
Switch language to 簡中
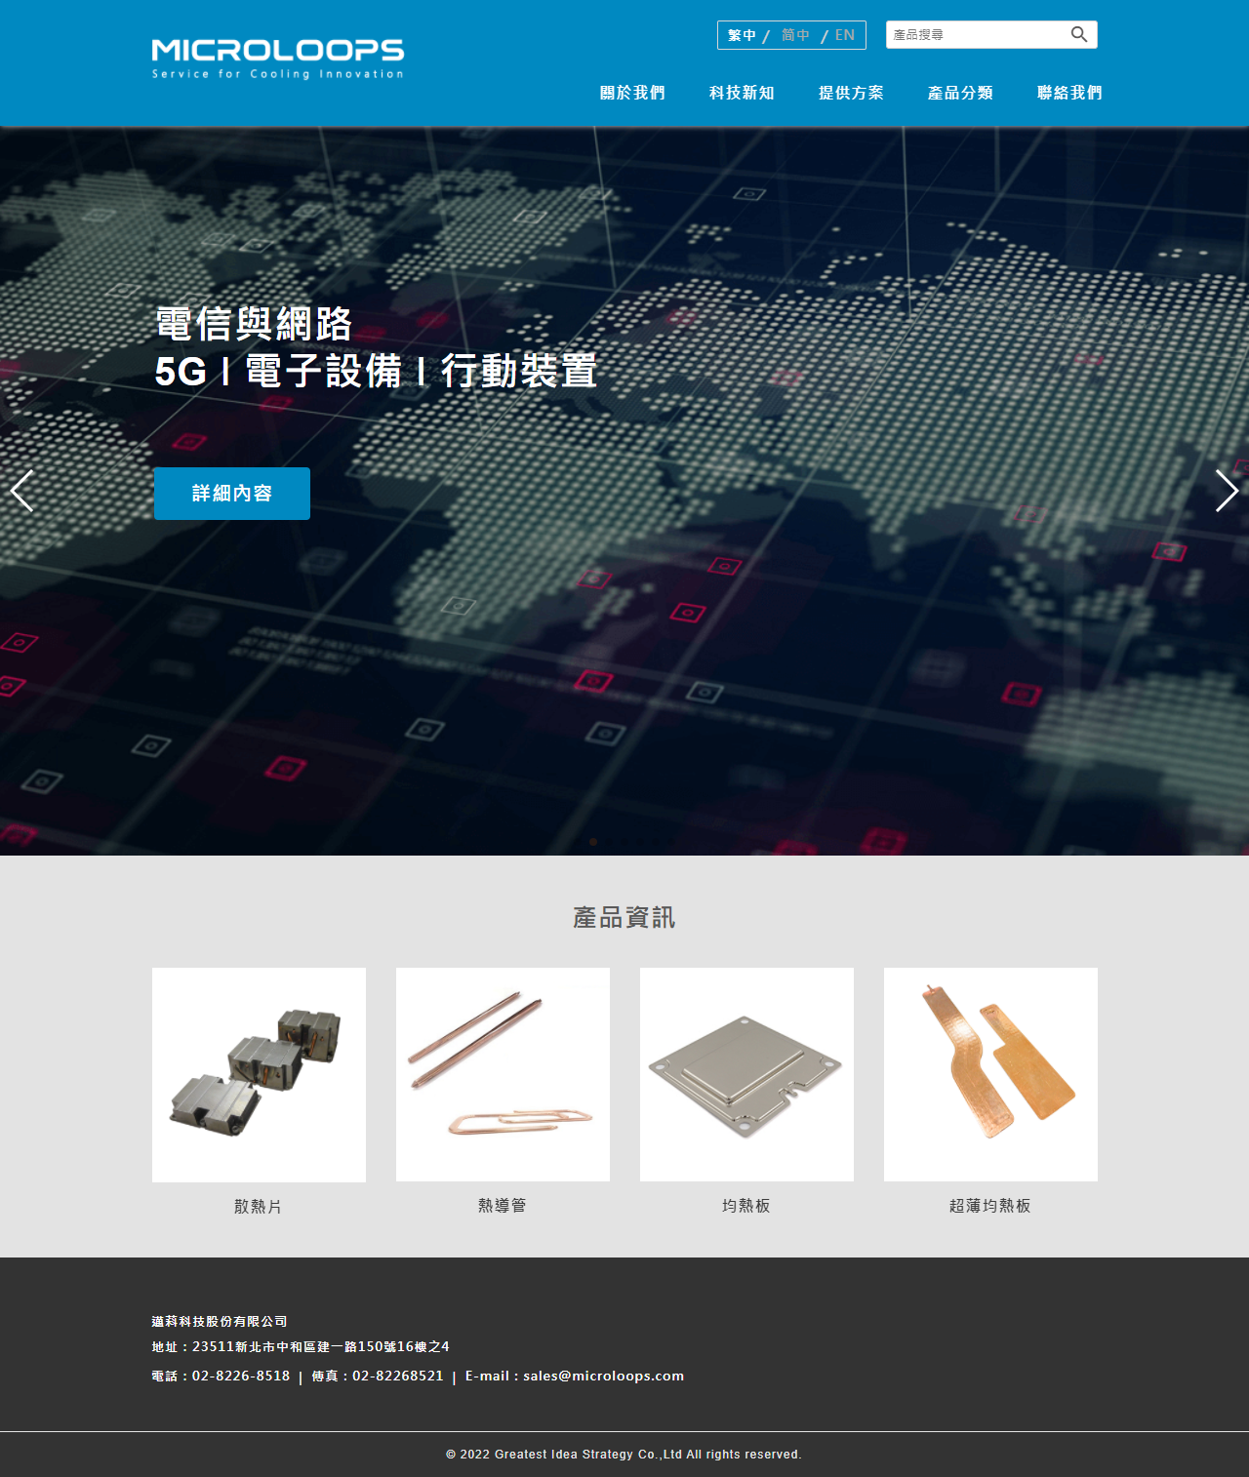tap(795, 35)
